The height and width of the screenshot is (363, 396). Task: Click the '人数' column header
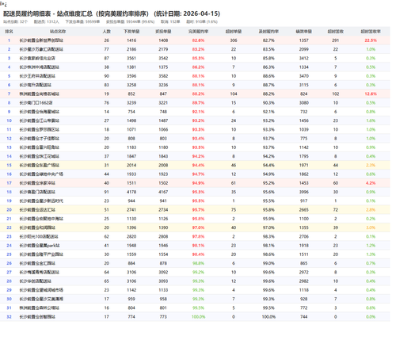107,32
